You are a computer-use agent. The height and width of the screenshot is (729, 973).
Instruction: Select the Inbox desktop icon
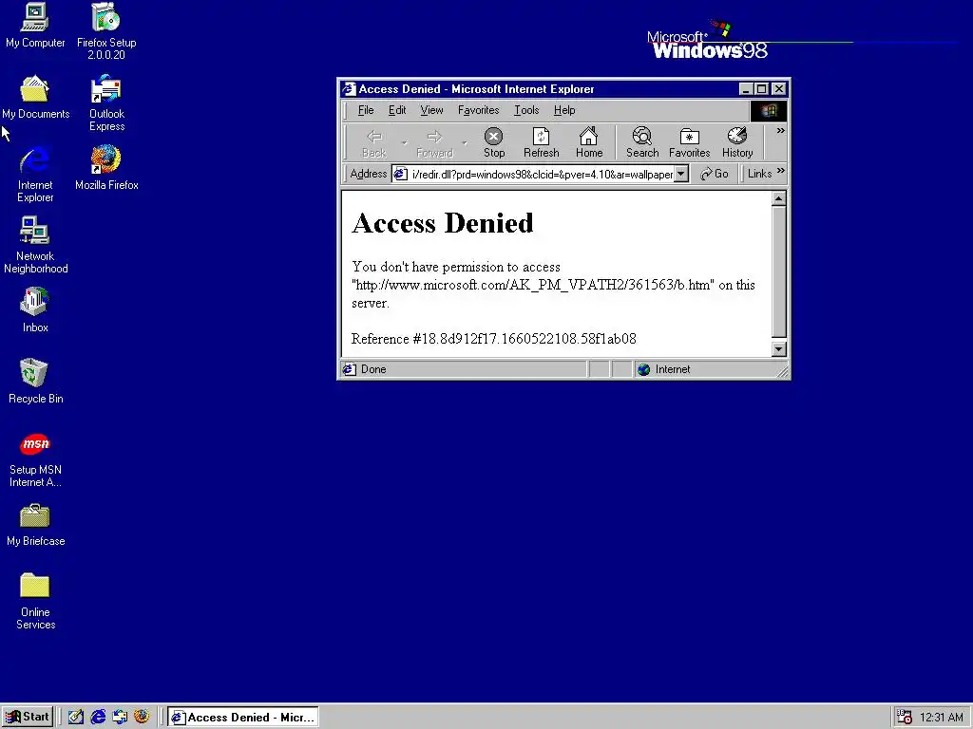click(35, 310)
